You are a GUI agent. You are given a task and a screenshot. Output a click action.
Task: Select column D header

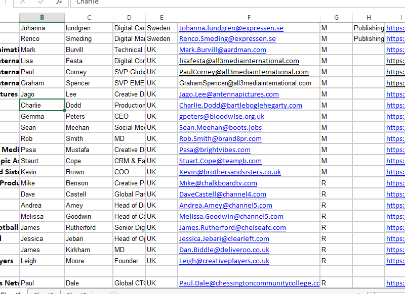[x=129, y=18]
